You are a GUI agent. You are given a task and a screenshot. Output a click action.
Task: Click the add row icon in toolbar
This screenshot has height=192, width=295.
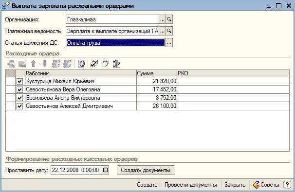point(11,64)
